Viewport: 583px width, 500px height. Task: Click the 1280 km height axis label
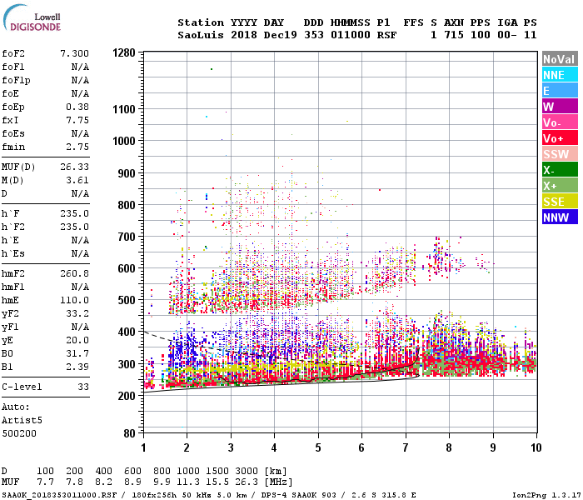[124, 52]
